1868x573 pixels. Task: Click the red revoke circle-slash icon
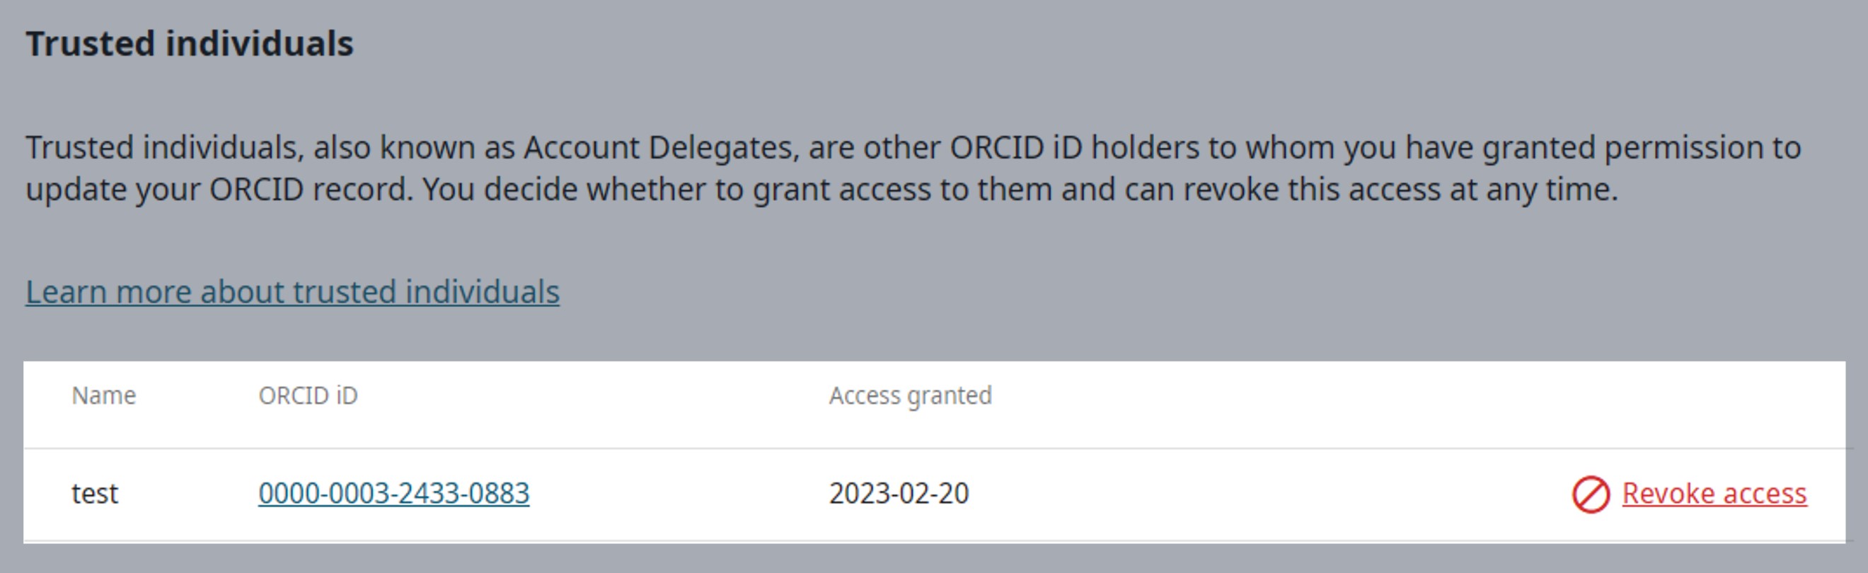tap(1590, 494)
